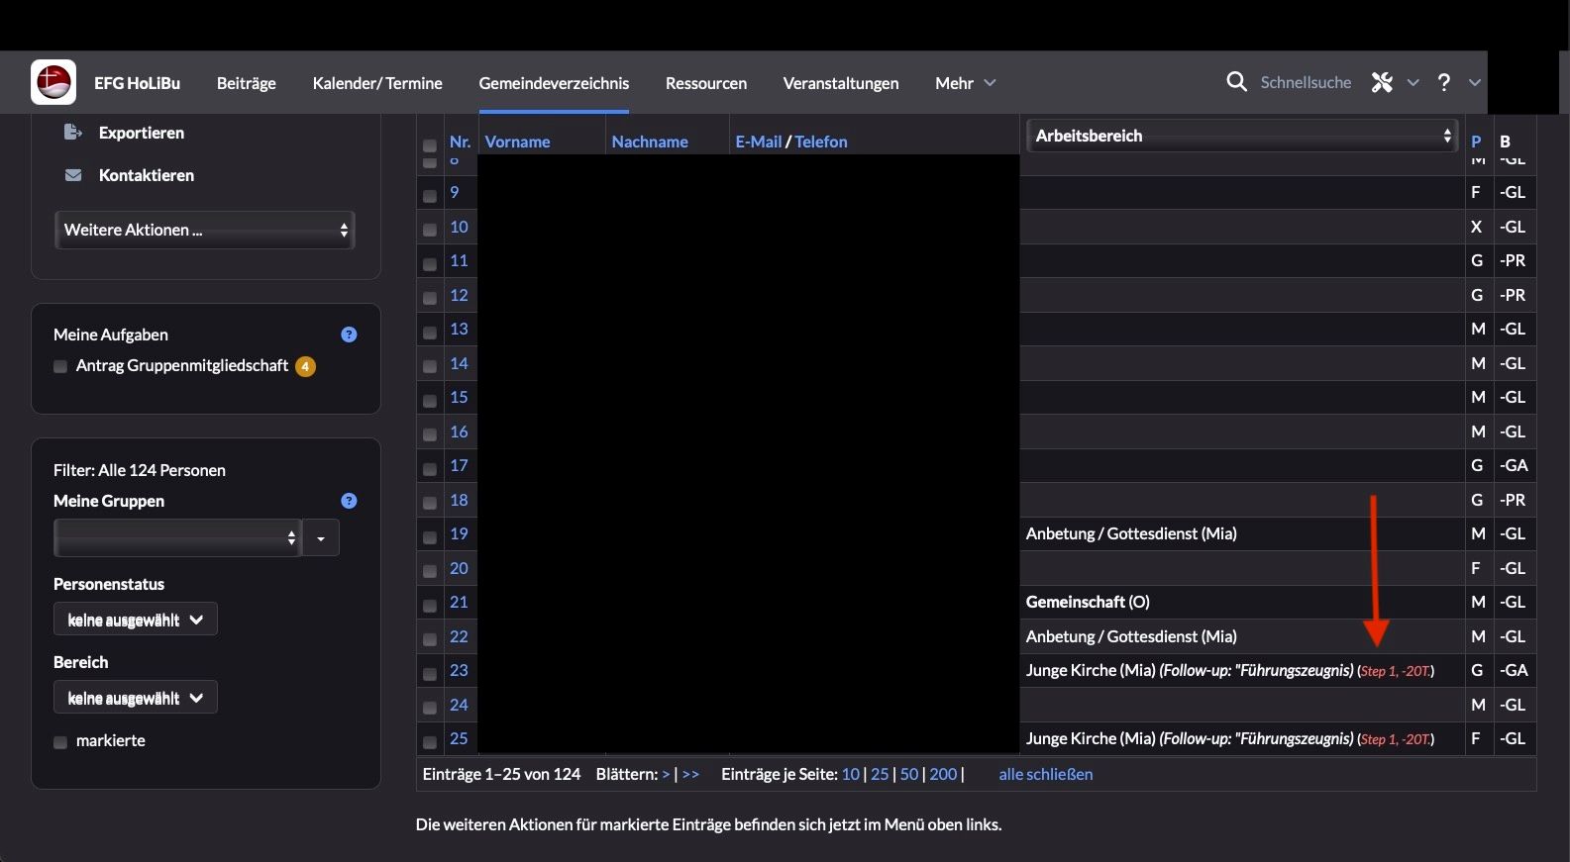1570x862 pixels.
Task: Sort by Nr. column header
Action: pyautogui.click(x=460, y=142)
